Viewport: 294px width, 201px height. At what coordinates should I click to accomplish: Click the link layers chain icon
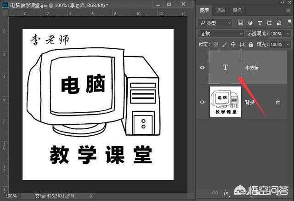tap(215, 193)
